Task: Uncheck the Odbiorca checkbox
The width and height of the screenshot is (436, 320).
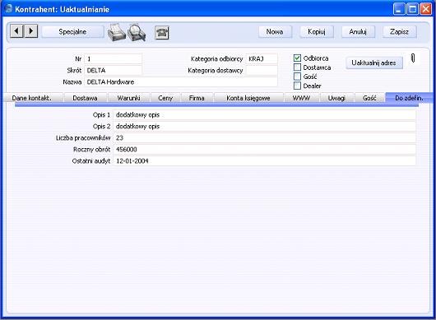Action: (297, 58)
